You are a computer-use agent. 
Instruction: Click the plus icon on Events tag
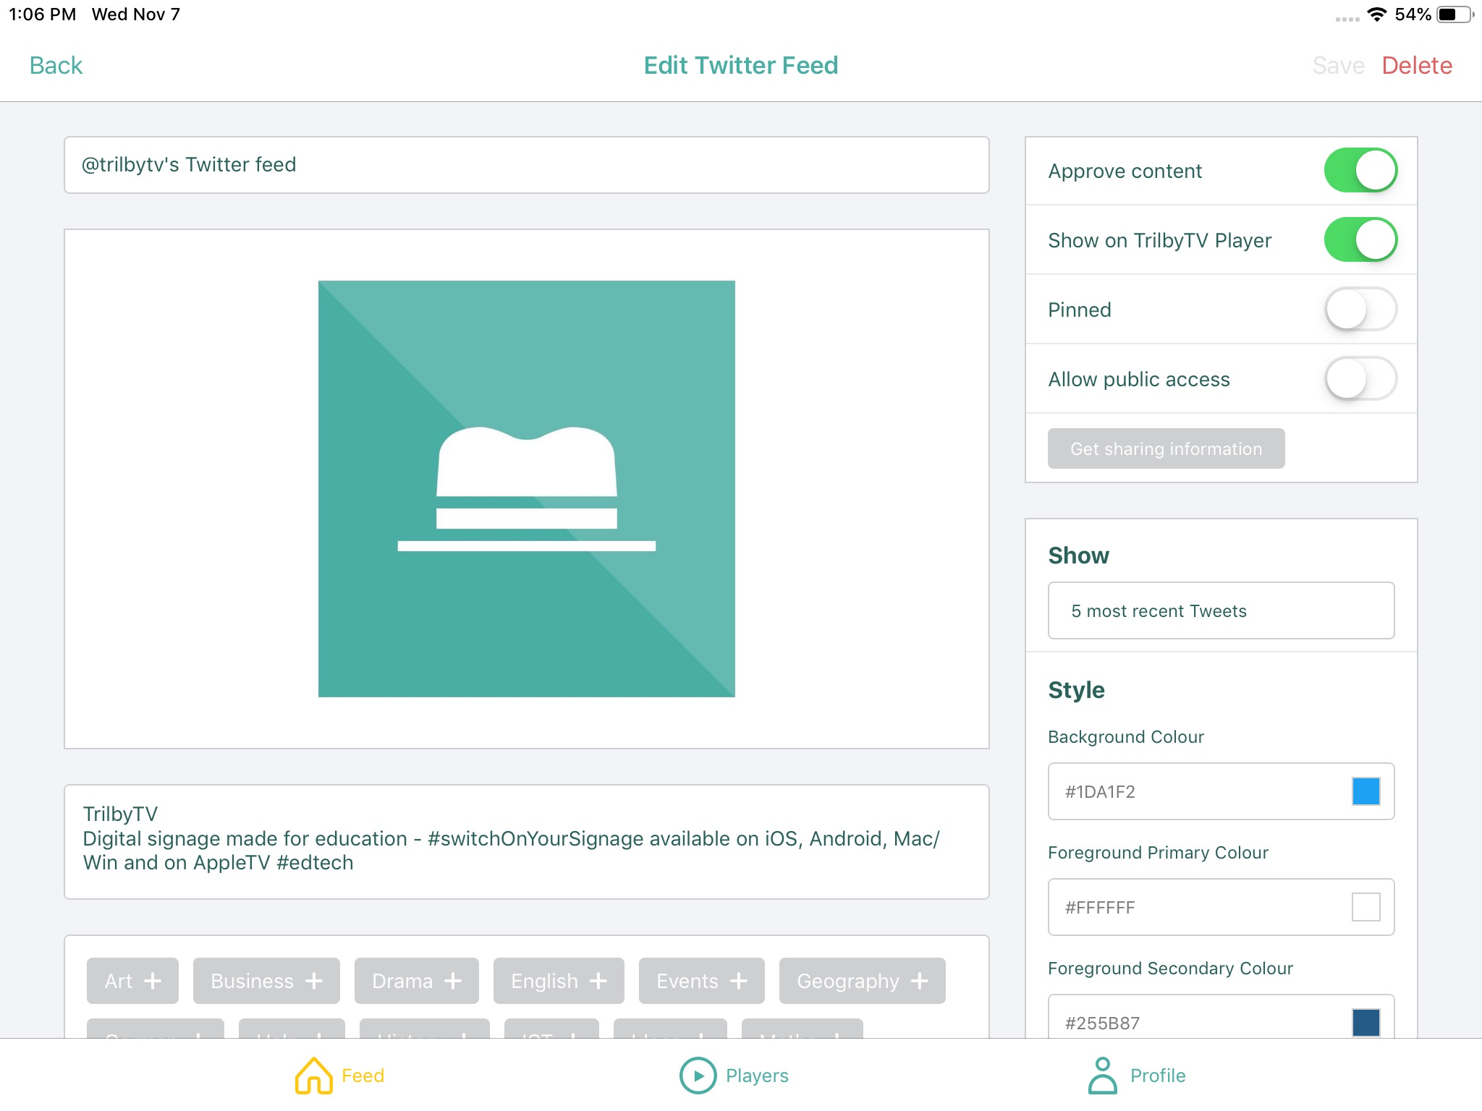point(739,981)
